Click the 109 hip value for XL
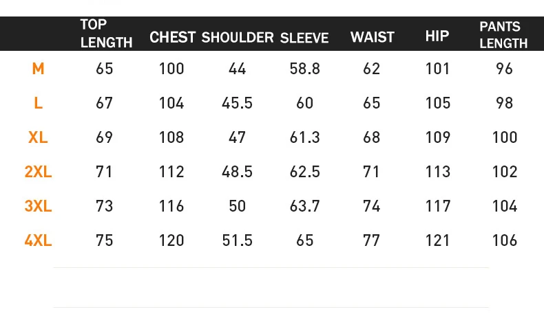Image resolution: width=544 pixels, height=316 pixels. [x=438, y=137]
